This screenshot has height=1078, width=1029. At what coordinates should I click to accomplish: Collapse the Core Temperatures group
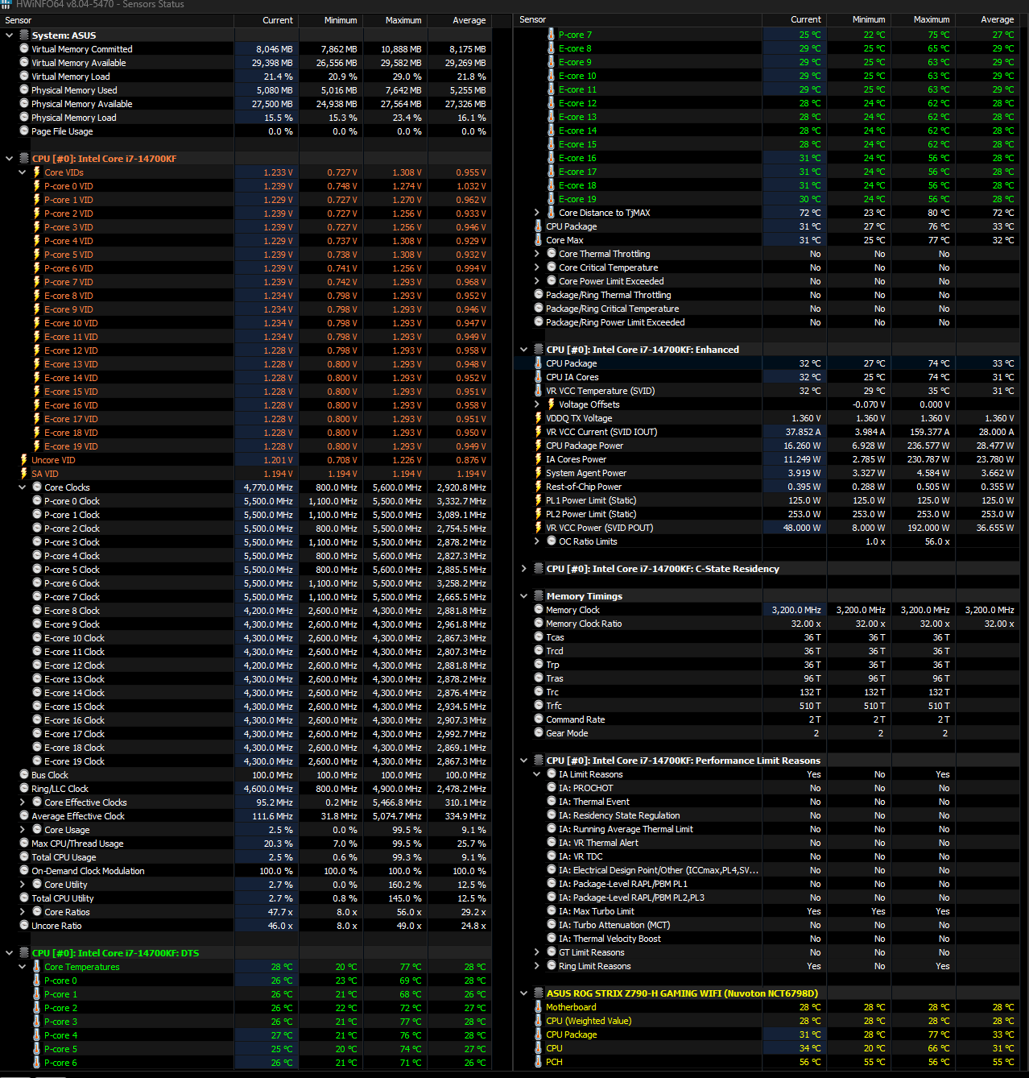tap(23, 967)
